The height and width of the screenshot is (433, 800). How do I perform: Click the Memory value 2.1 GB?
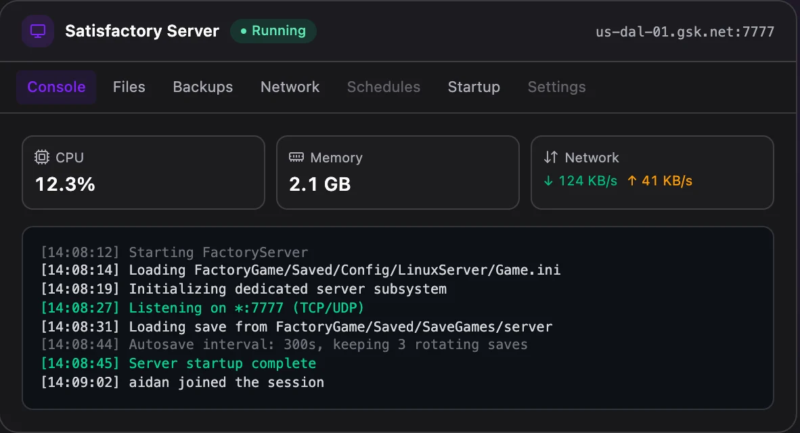click(x=320, y=184)
